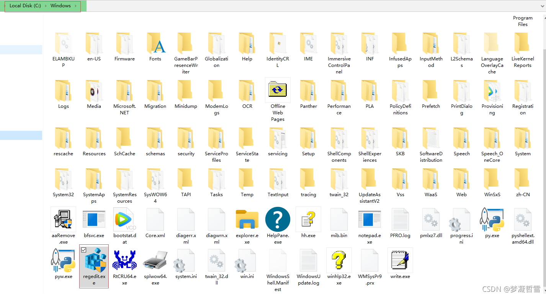The image size is (546, 296).
Task: Click Windows segment in address breadcrumb
Action: [60, 6]
